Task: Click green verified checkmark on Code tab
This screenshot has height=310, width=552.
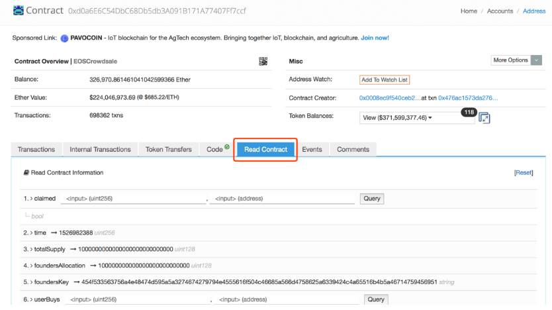Action: point(227,147)
